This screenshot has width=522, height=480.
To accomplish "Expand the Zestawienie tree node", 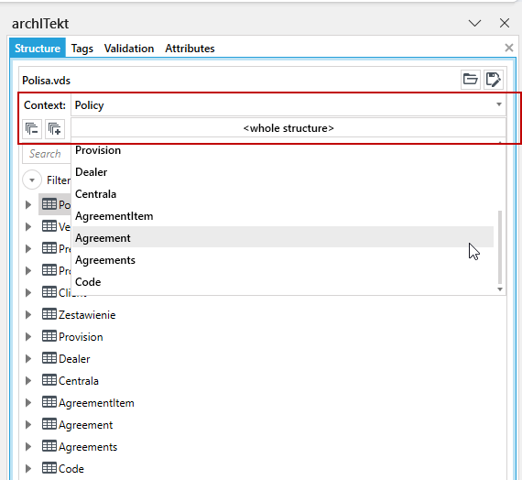I will [x=28, y=315].
